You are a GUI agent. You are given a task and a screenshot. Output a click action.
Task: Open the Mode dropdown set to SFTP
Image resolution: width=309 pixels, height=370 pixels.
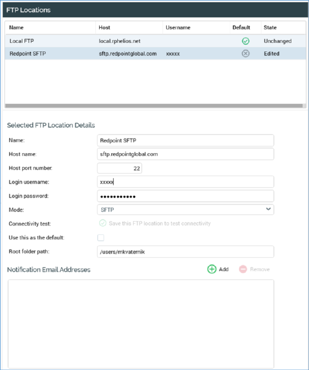[x=186, y=210]
